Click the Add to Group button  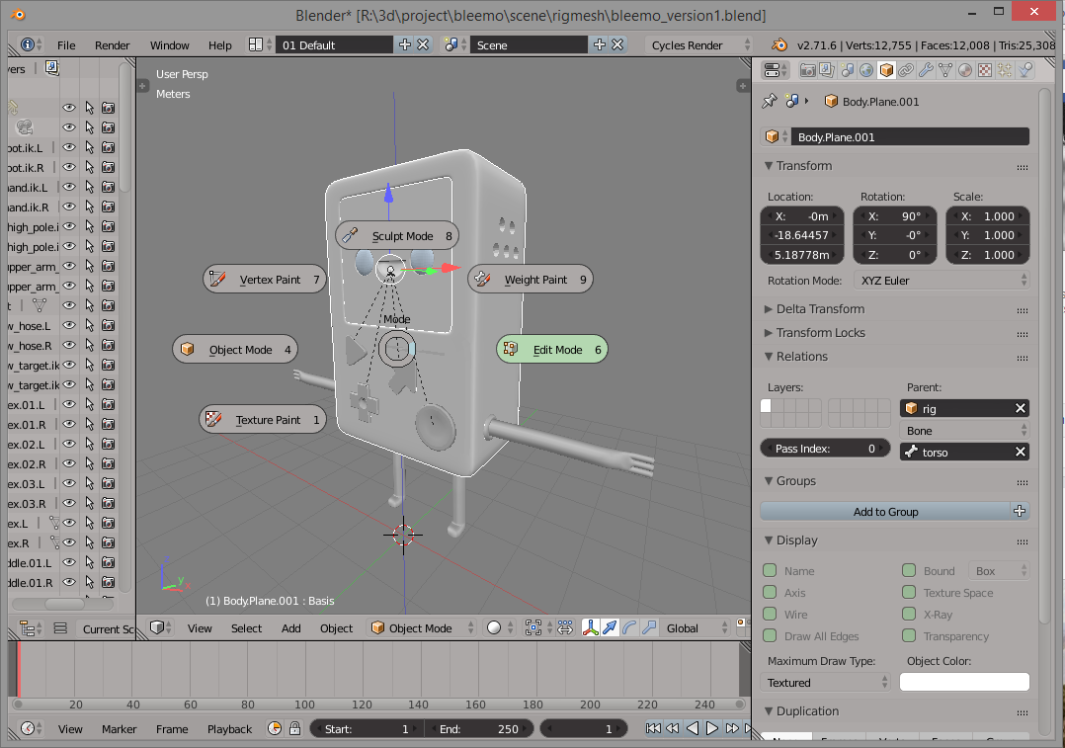tap(885, 512)
